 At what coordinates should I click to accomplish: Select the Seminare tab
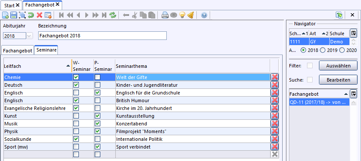46,50
